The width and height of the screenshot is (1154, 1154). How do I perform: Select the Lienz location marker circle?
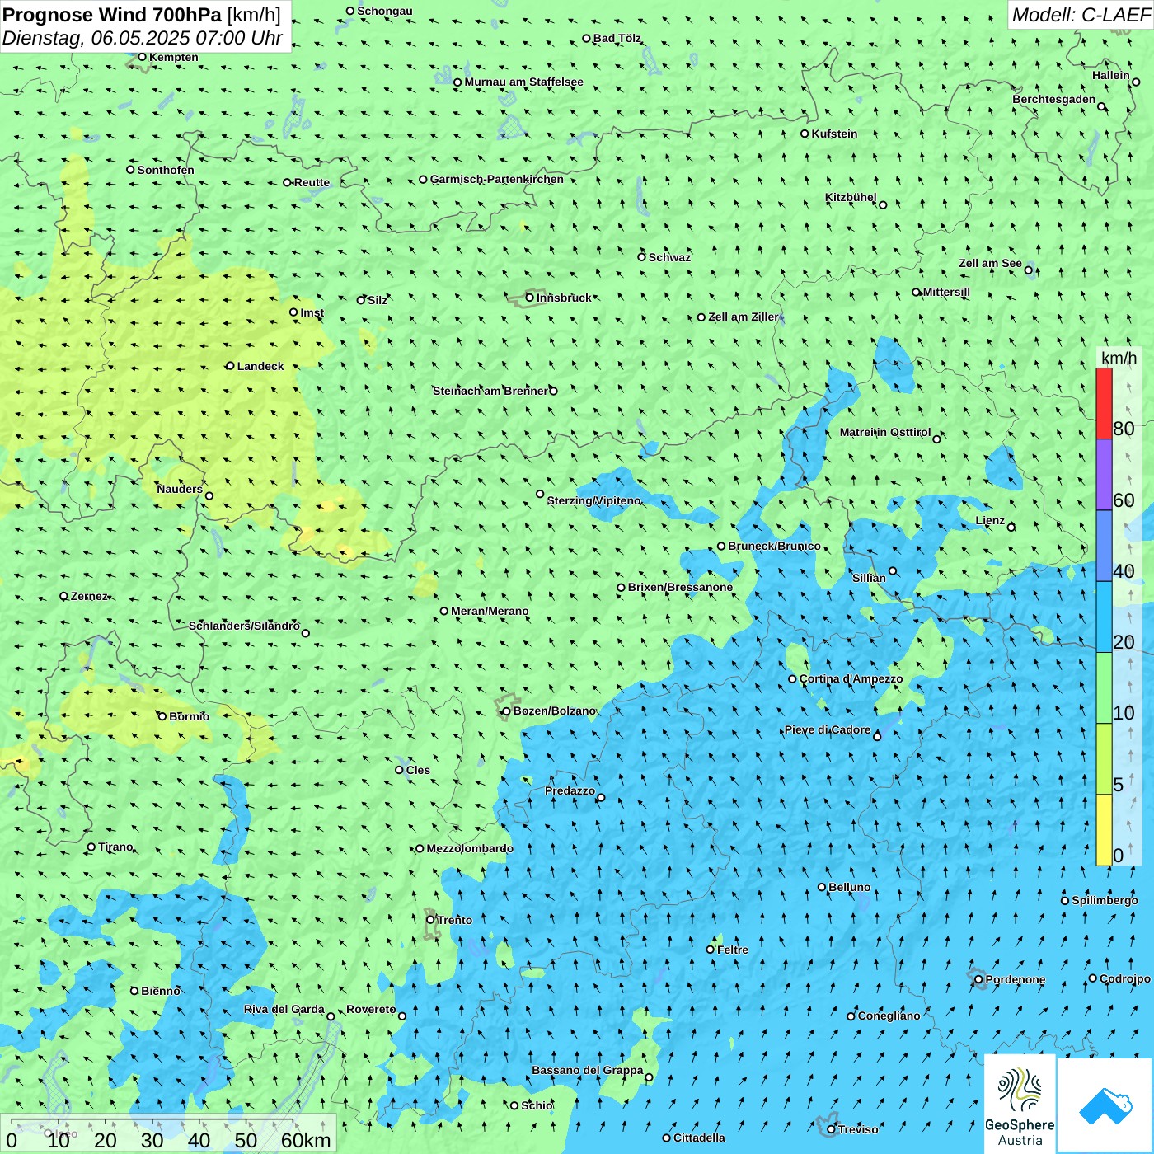1011,528
